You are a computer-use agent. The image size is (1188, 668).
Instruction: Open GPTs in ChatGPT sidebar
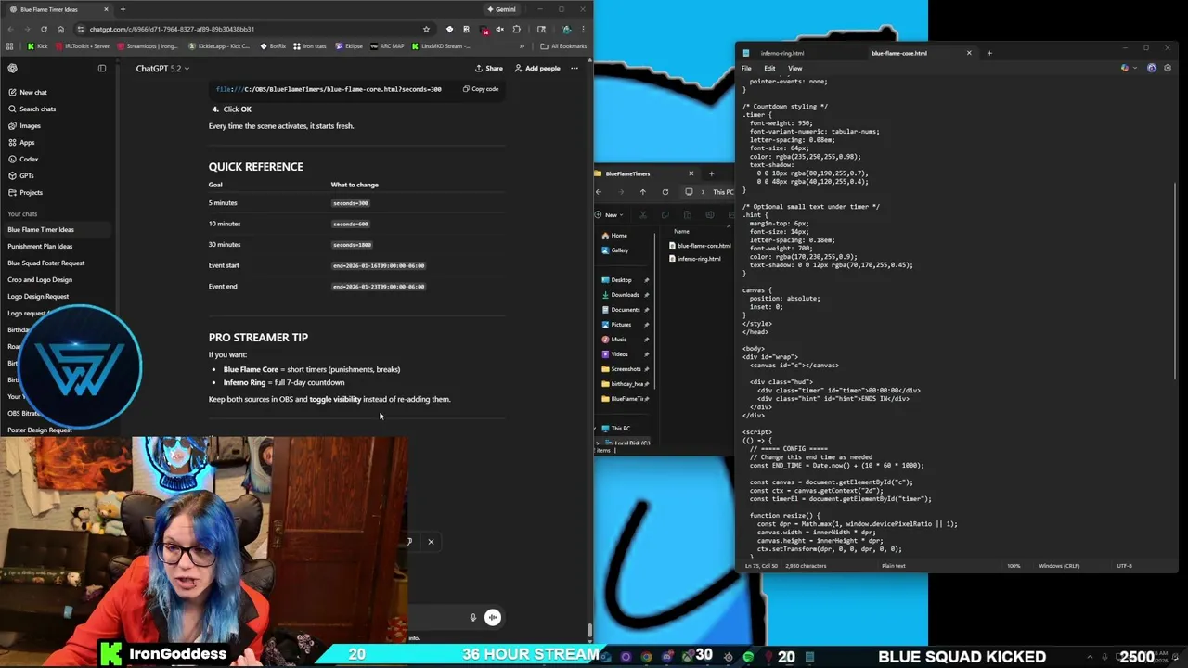click(x=26, y=175)
